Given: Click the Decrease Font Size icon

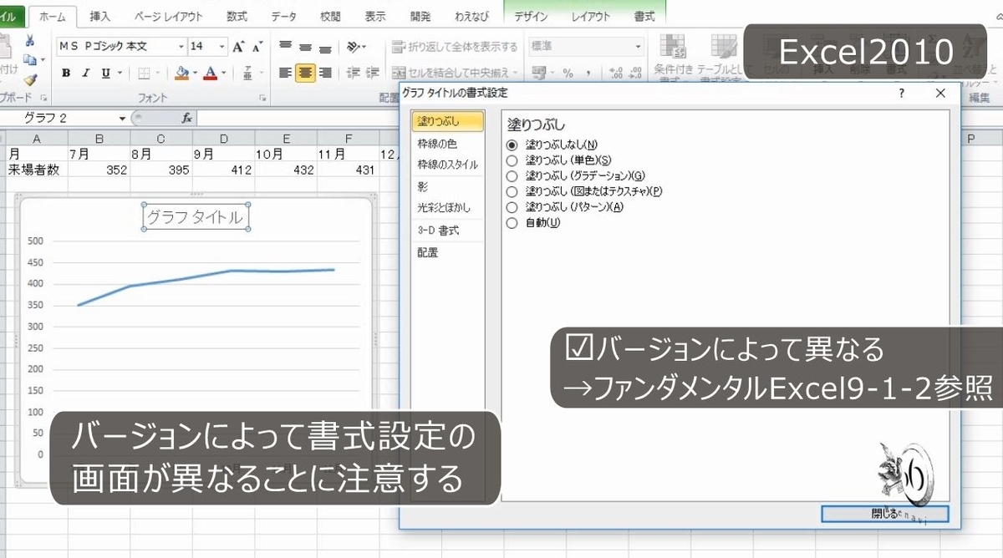Looking at the screenshot, I should coord(258,47).
